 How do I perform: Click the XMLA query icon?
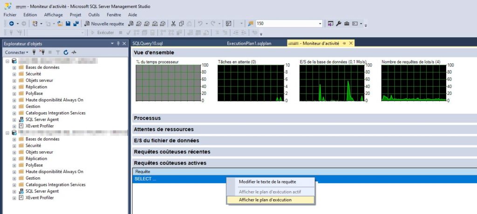coord(155,23)
